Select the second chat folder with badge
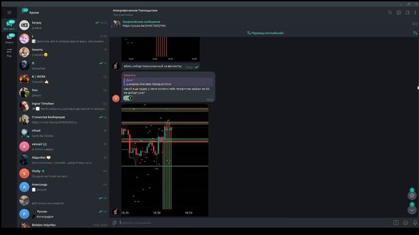 [9, 39]
